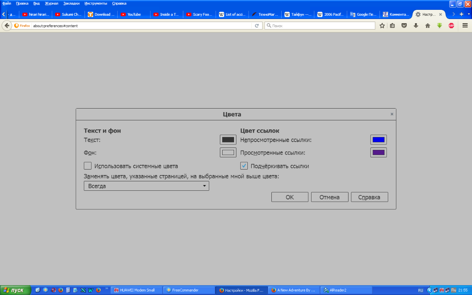Pick the Непросмотренные ссылки blue swatch
The height and width of the screenshot is (295, 472).
point(378,140)
